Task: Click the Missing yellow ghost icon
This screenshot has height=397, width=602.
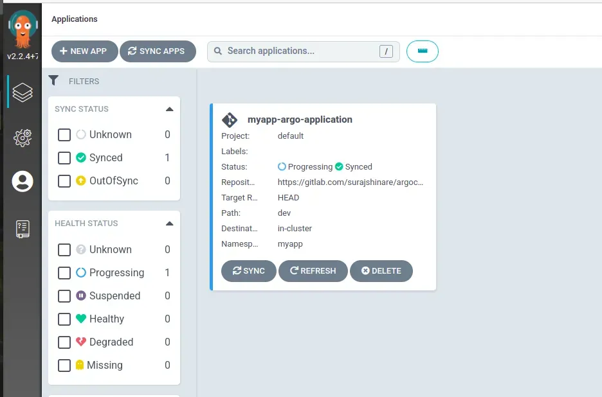Action: 80,365
